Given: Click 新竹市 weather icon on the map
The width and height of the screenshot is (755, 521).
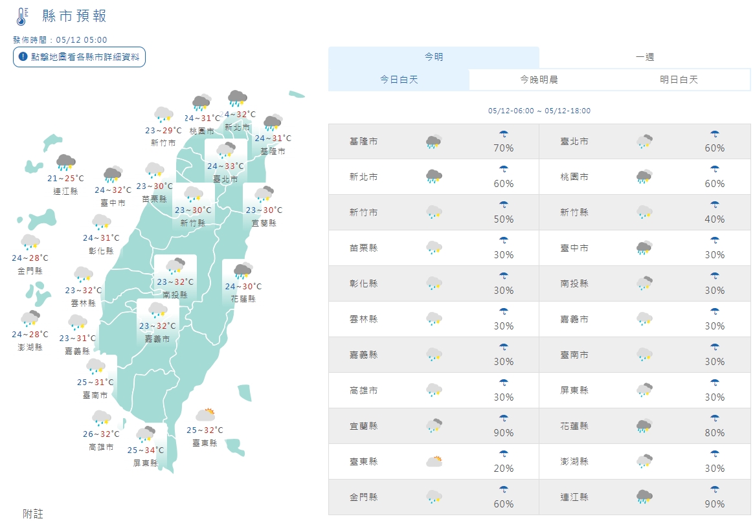Looking at the screenshot, I should pyautogui.click(x=164, y=115).
